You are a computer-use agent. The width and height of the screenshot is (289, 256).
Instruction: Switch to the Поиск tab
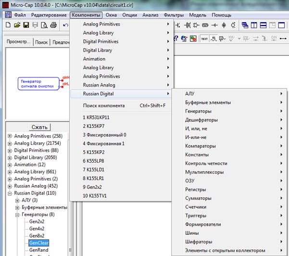41,42
